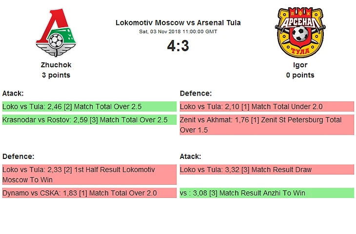356x234 pixels.
Task: Select Krasnodar vs Rostov Match Total Over 2.5 bet
Action: pos(89,119)
